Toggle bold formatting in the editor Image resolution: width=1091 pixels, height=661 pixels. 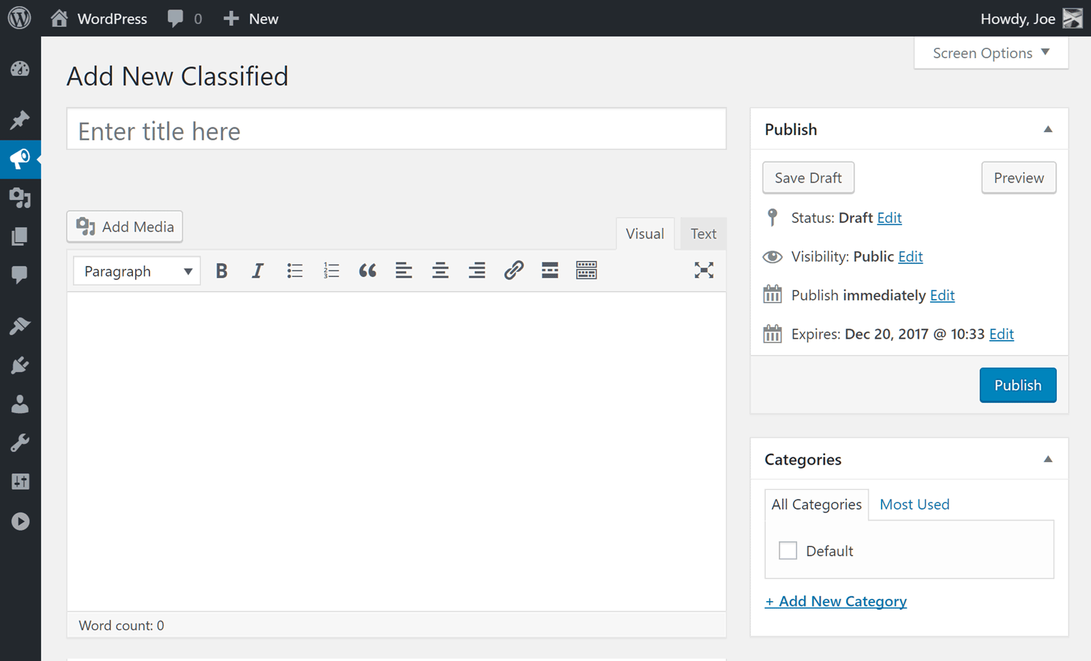pos(222,271)
